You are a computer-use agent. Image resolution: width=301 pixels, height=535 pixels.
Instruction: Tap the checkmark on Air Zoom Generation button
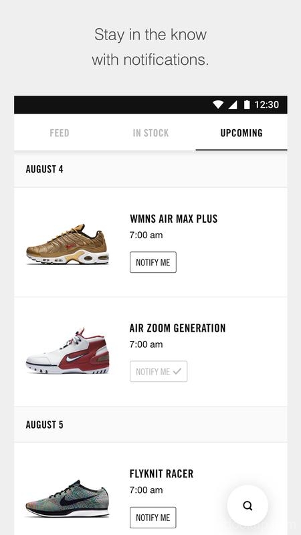[177, 372]
